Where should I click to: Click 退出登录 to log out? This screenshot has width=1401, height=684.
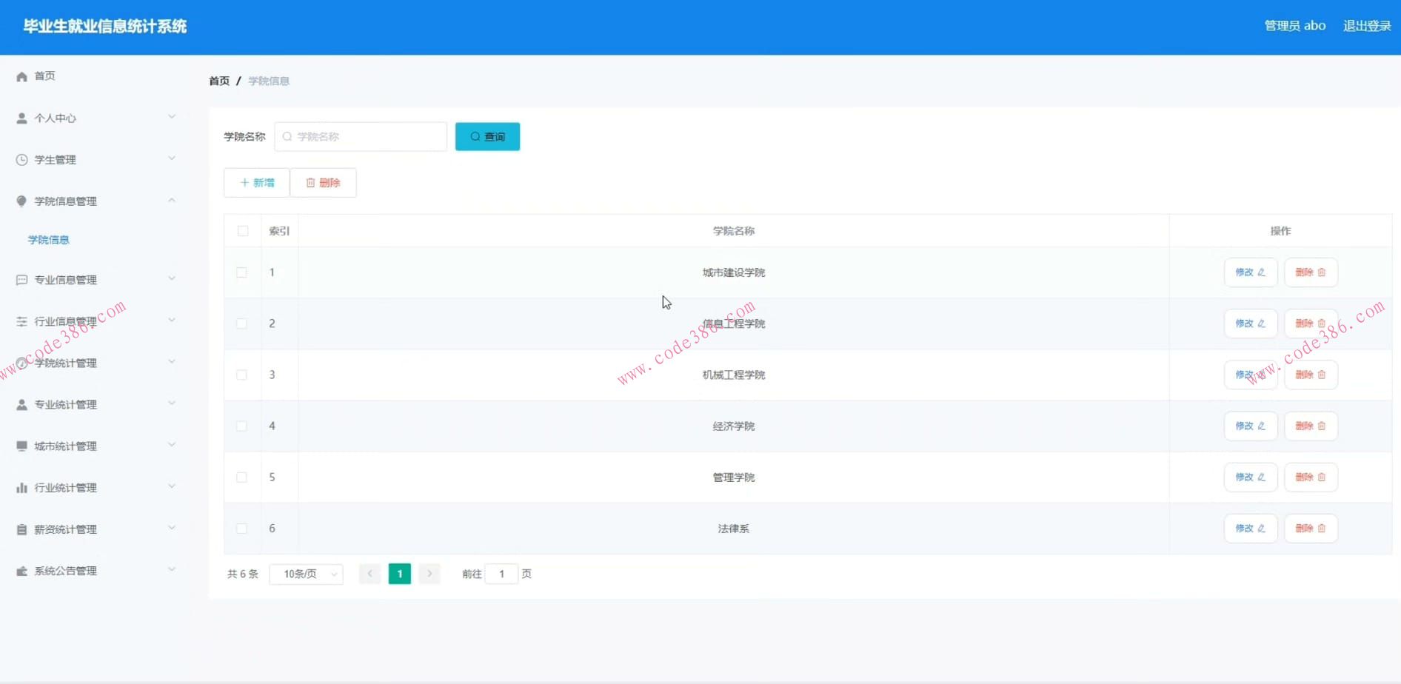coord(1367,26)
